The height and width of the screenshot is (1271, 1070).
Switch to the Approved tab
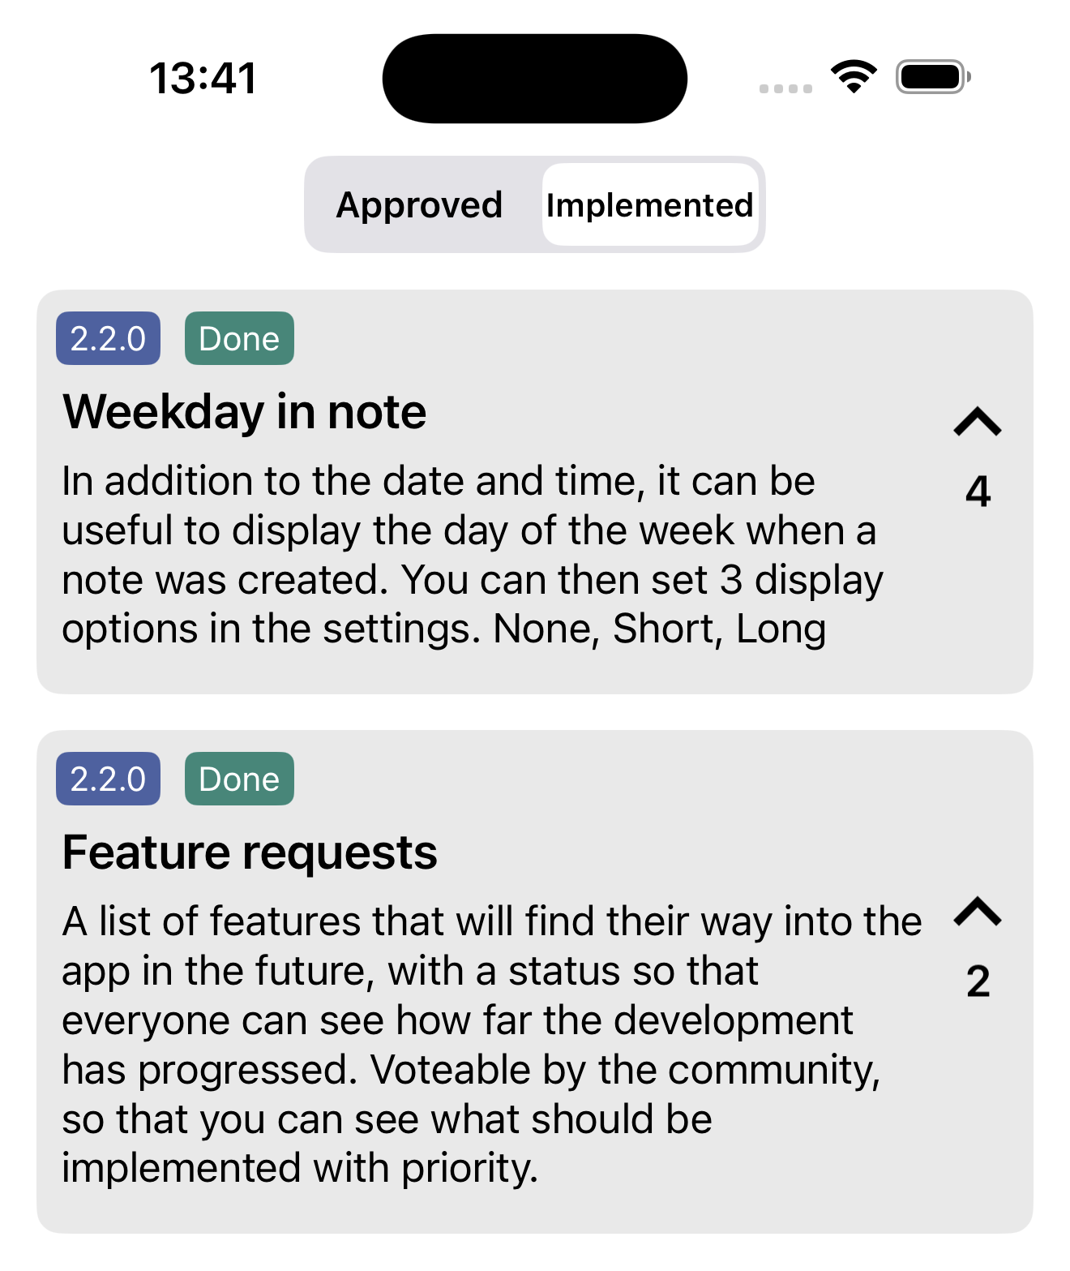(x=419, y=205)
